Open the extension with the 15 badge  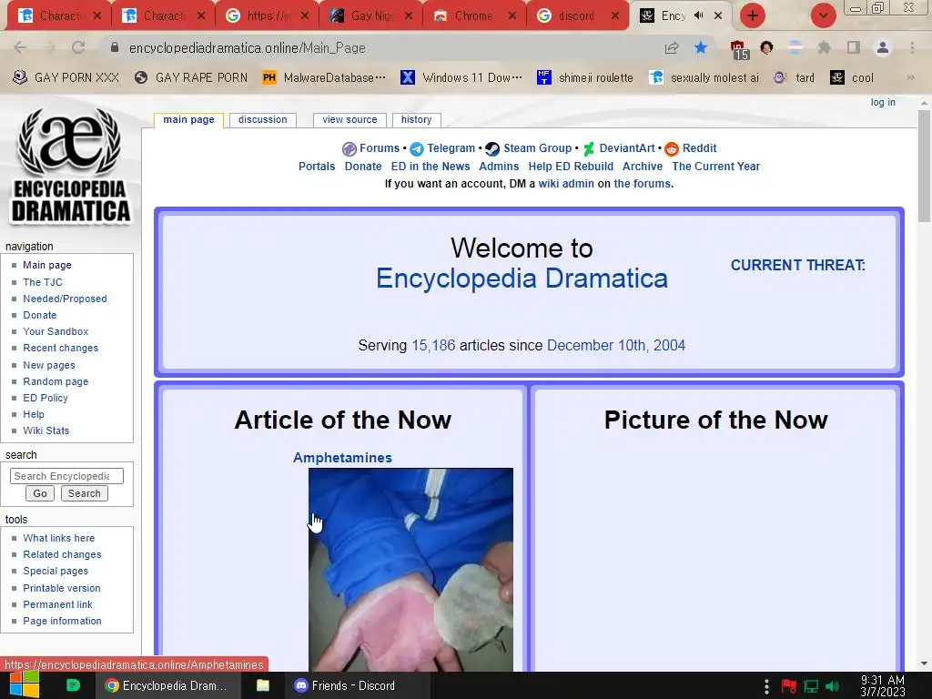pos(739,49)
